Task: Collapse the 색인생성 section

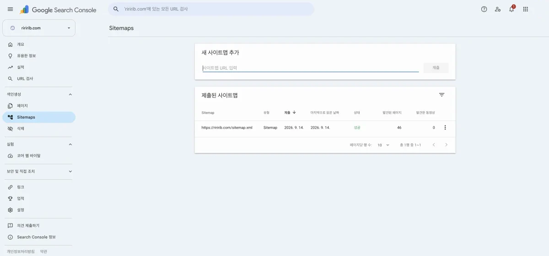Action: click(70, 94)
